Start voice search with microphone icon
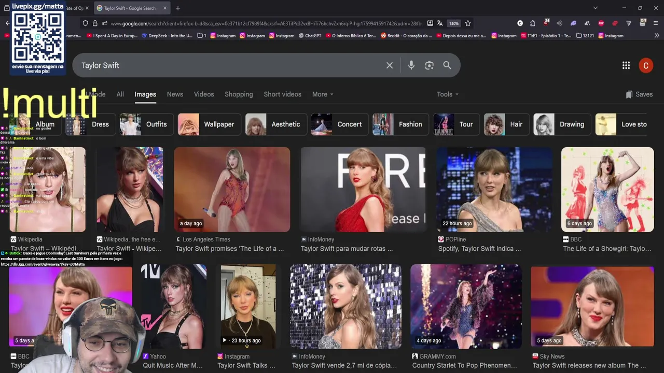The image size is (664, 373). 411,65
